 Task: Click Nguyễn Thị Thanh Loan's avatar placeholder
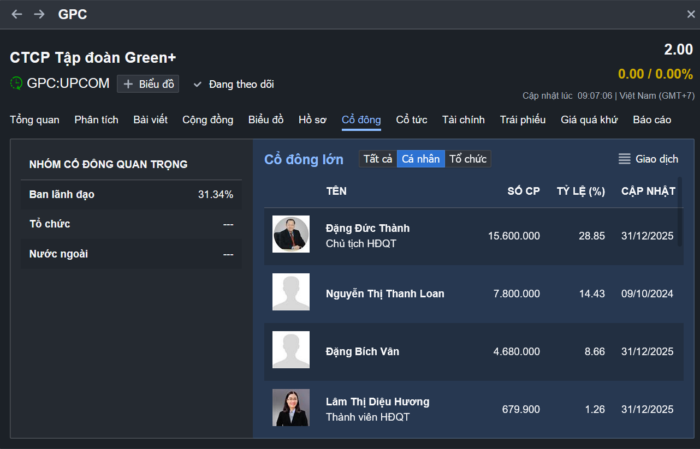pyautogui.click(x=291, y=292)
